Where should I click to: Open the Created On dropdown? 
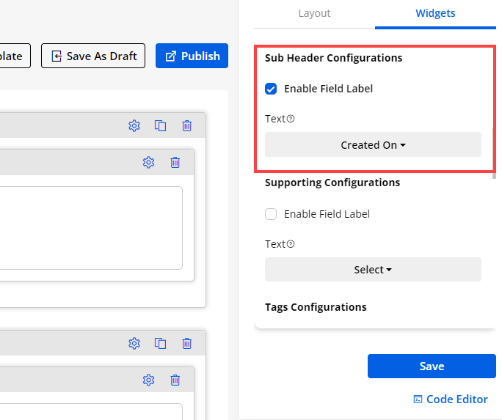point(373,144)
